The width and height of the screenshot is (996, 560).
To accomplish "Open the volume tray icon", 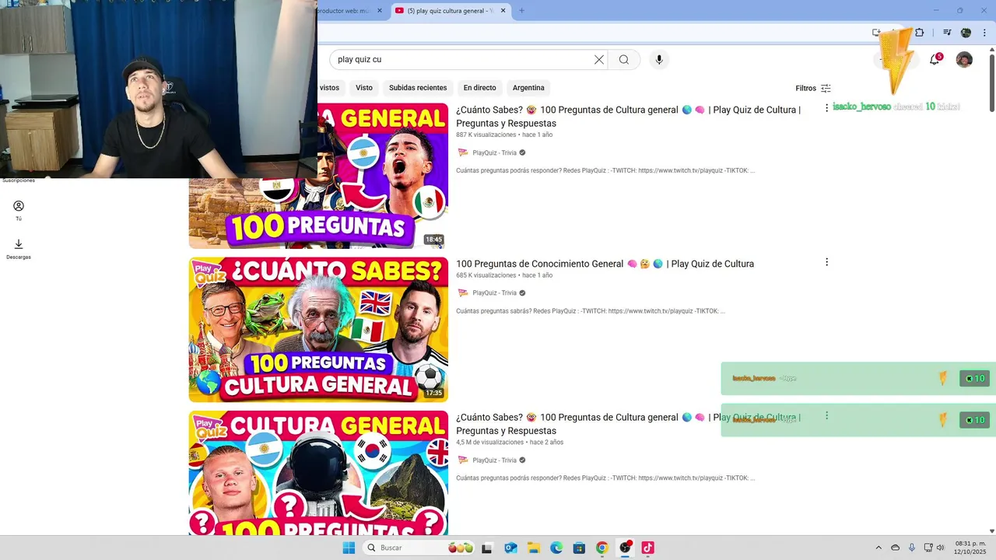I will point(940,548).
